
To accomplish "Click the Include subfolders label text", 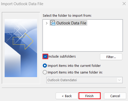I will point(62,57).
